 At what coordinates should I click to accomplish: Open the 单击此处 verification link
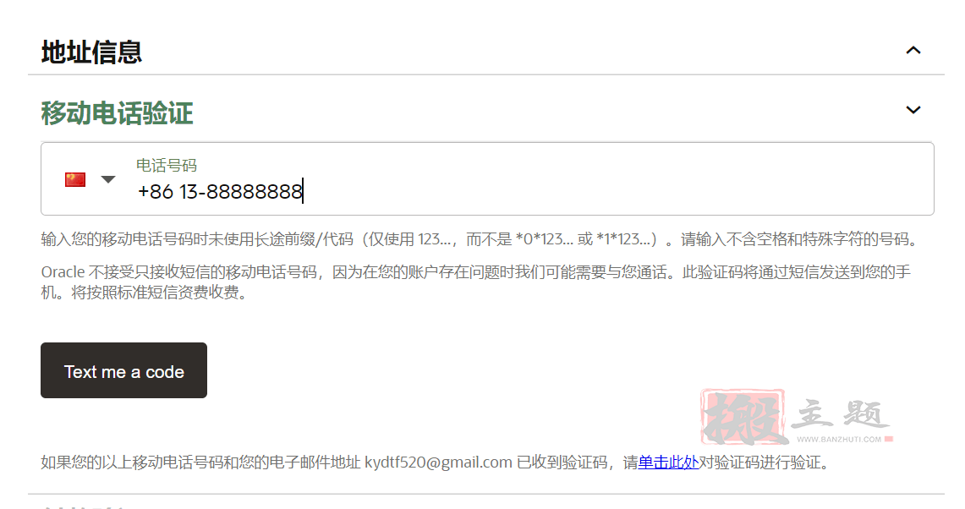point(668,462)
